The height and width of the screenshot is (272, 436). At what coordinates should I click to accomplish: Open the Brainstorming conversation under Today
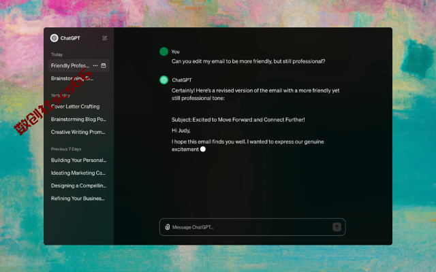click(x=72, y=79)
